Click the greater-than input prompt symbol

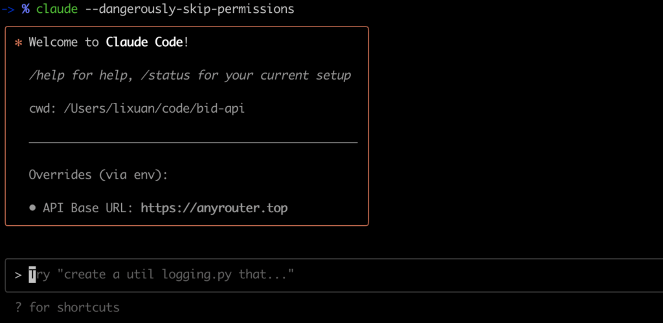pyautogui.click(x=18, y=275)
